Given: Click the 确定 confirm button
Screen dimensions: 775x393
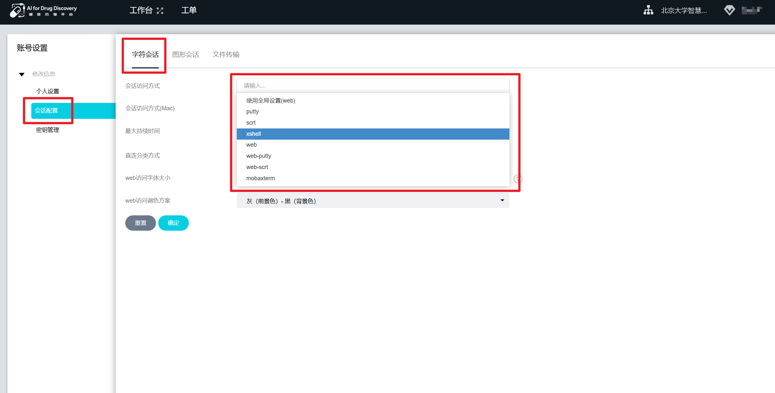Looking at the screenshot, I should 174,223.
